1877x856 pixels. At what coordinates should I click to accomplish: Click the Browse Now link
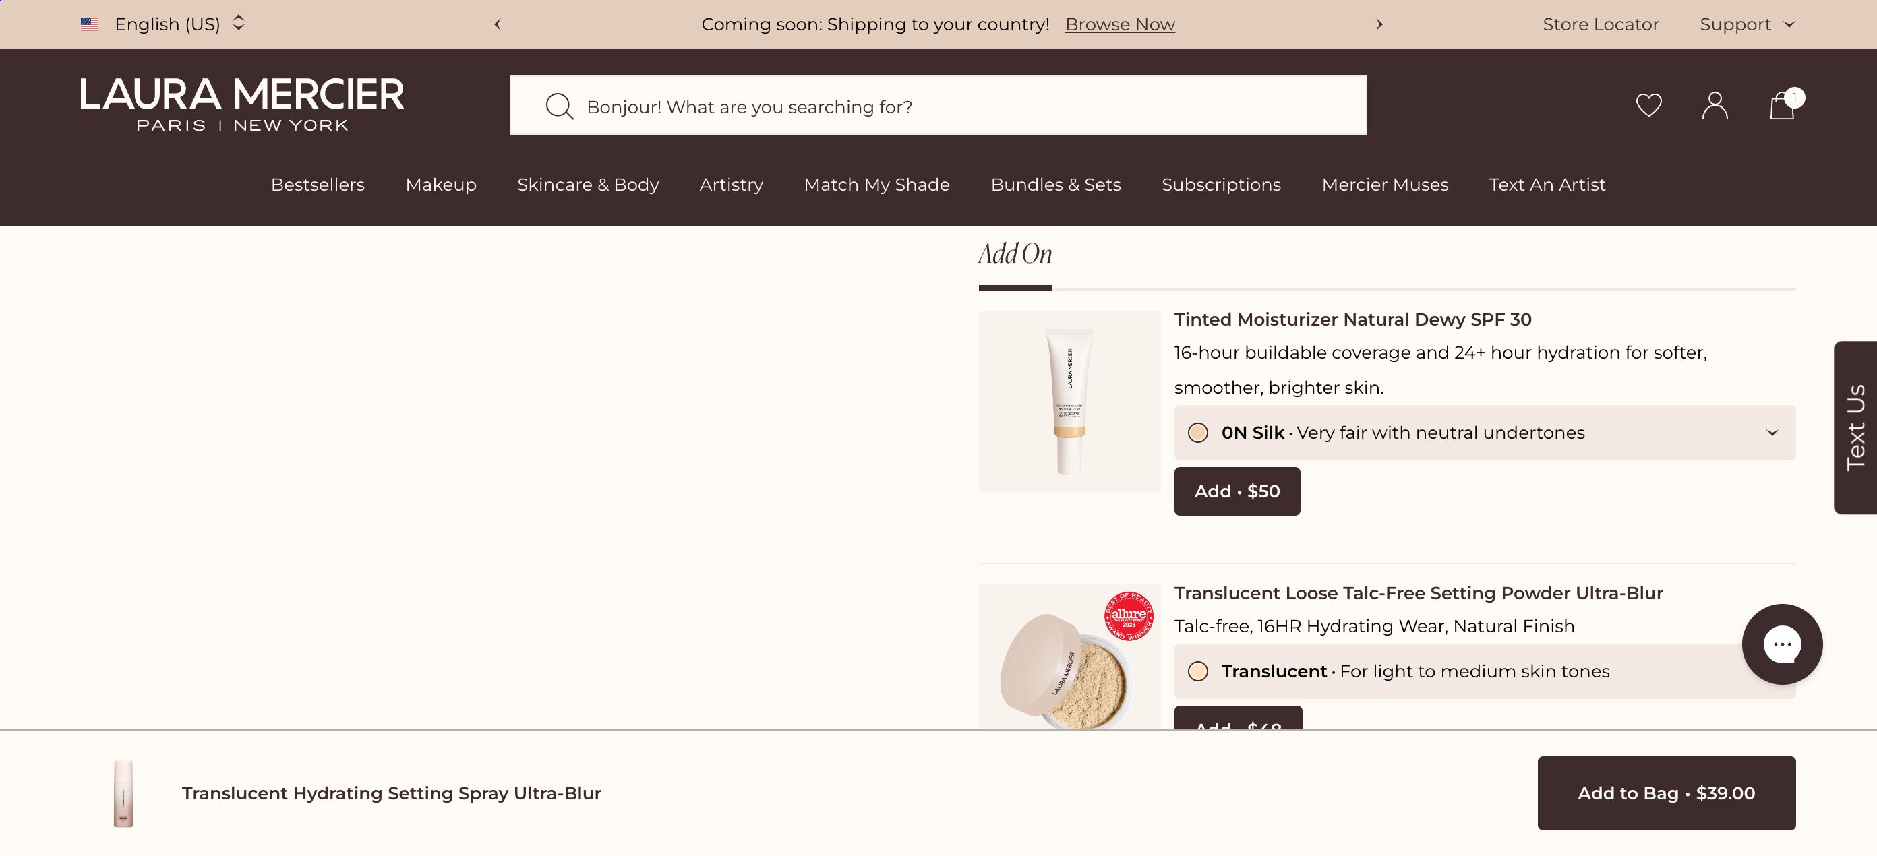pyautogui.click(x=1120, y=24)
